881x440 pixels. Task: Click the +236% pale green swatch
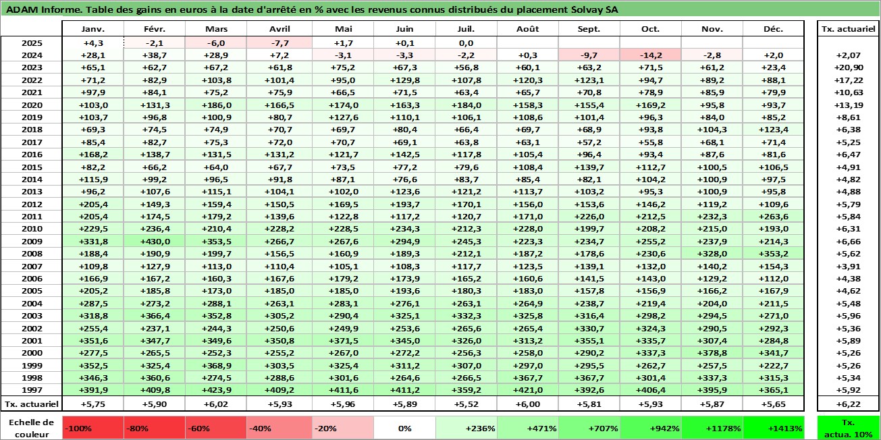click(x=466, y=428)
